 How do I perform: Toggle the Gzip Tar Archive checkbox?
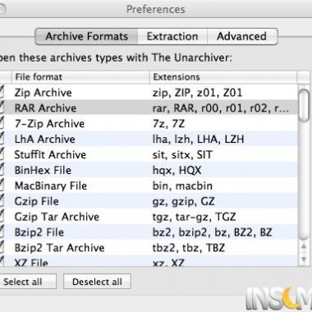[2, 217]
